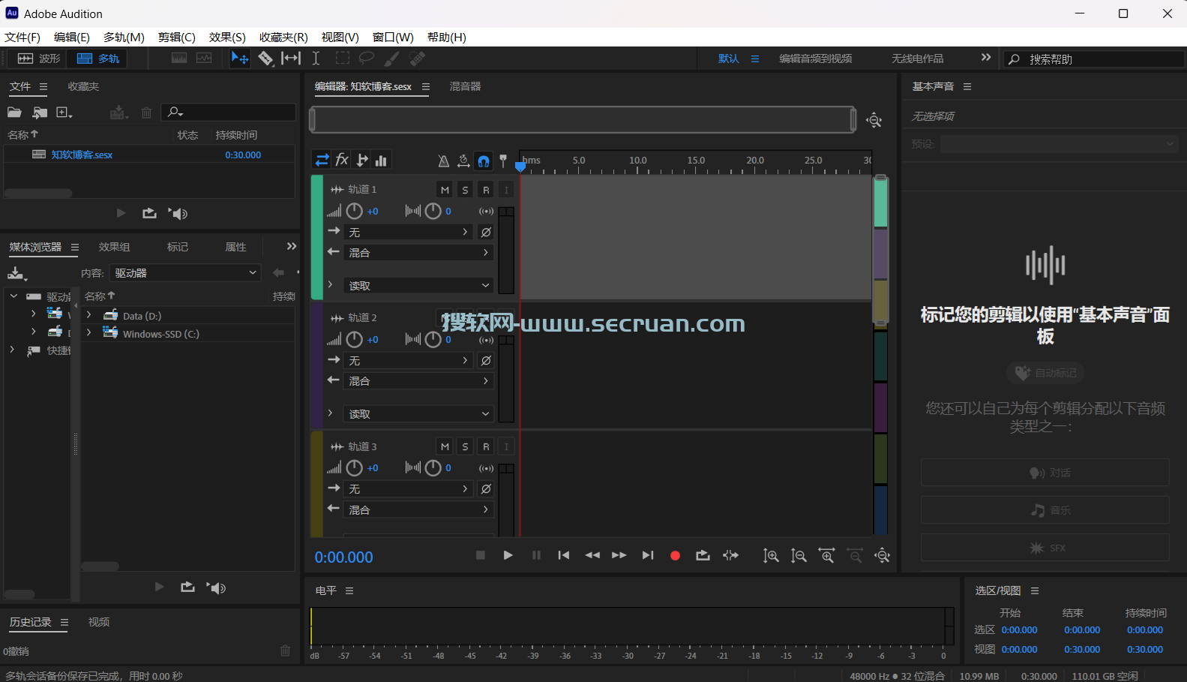The width and height of the screenshot is (1187, 682).
Task: Open Track 1 output dropdown (混合)
Action: [x=418, y=253]
